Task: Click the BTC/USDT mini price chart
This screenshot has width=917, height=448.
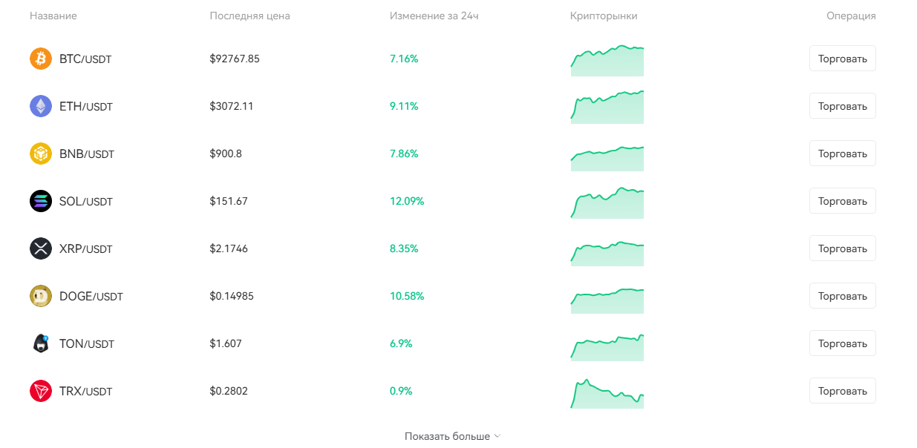Action: (x=607, y=60)
